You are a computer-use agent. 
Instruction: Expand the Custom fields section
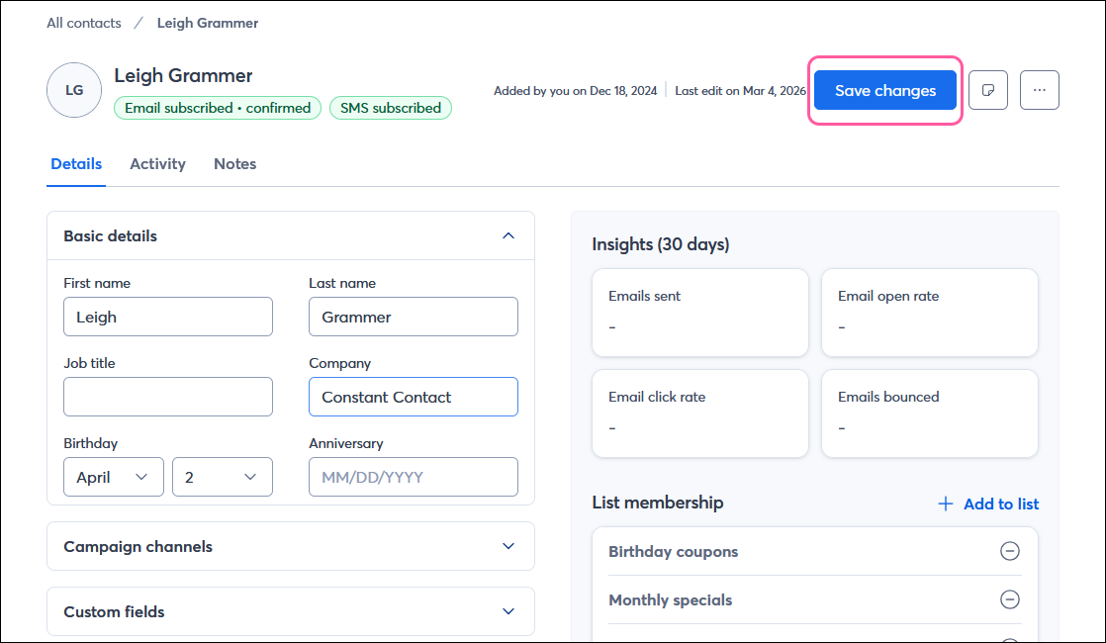tap(508, 611)
